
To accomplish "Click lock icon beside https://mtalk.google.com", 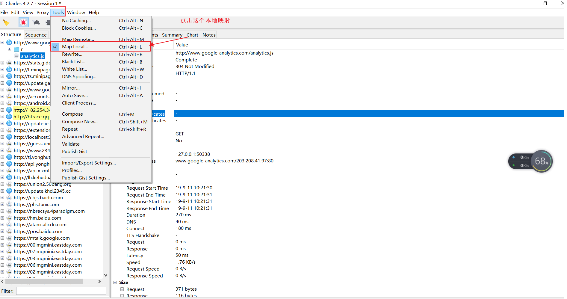I will tap(9, 238).
